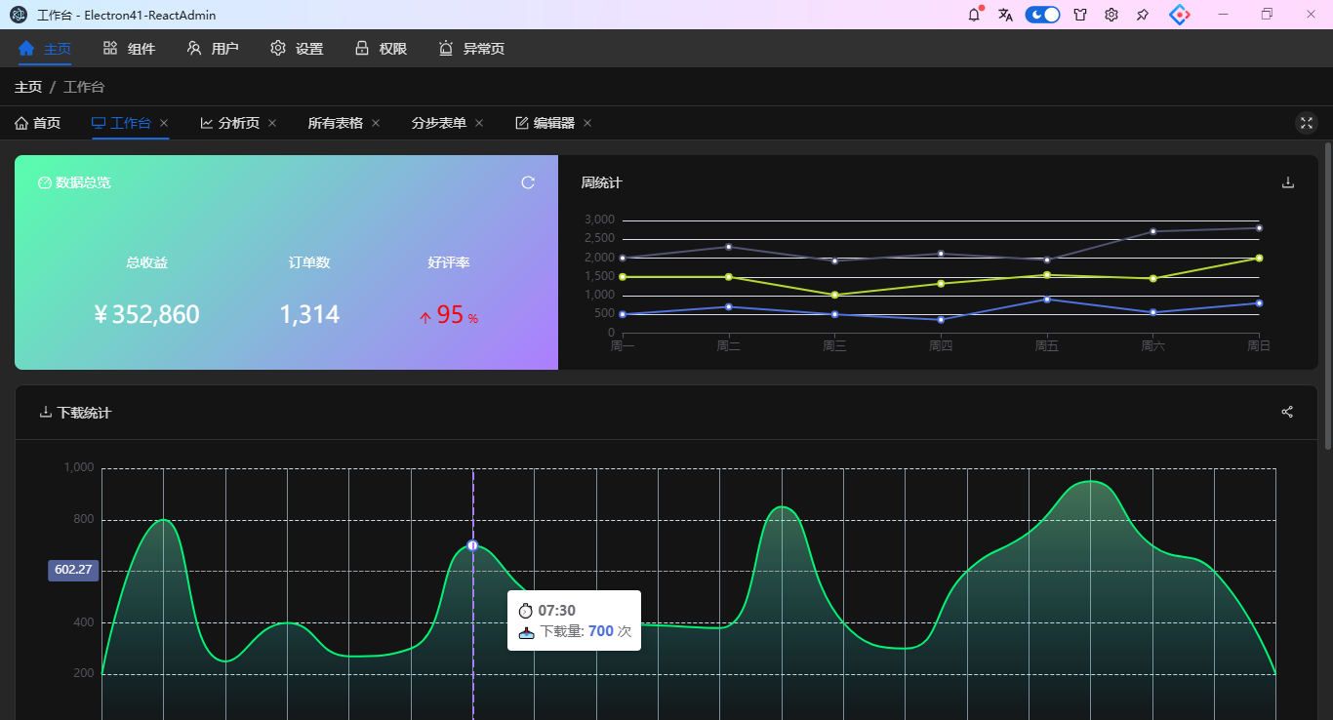Switch to the 编辑器 tab
The height and width of the screenshot is (720, 1333).
(545, 123)
